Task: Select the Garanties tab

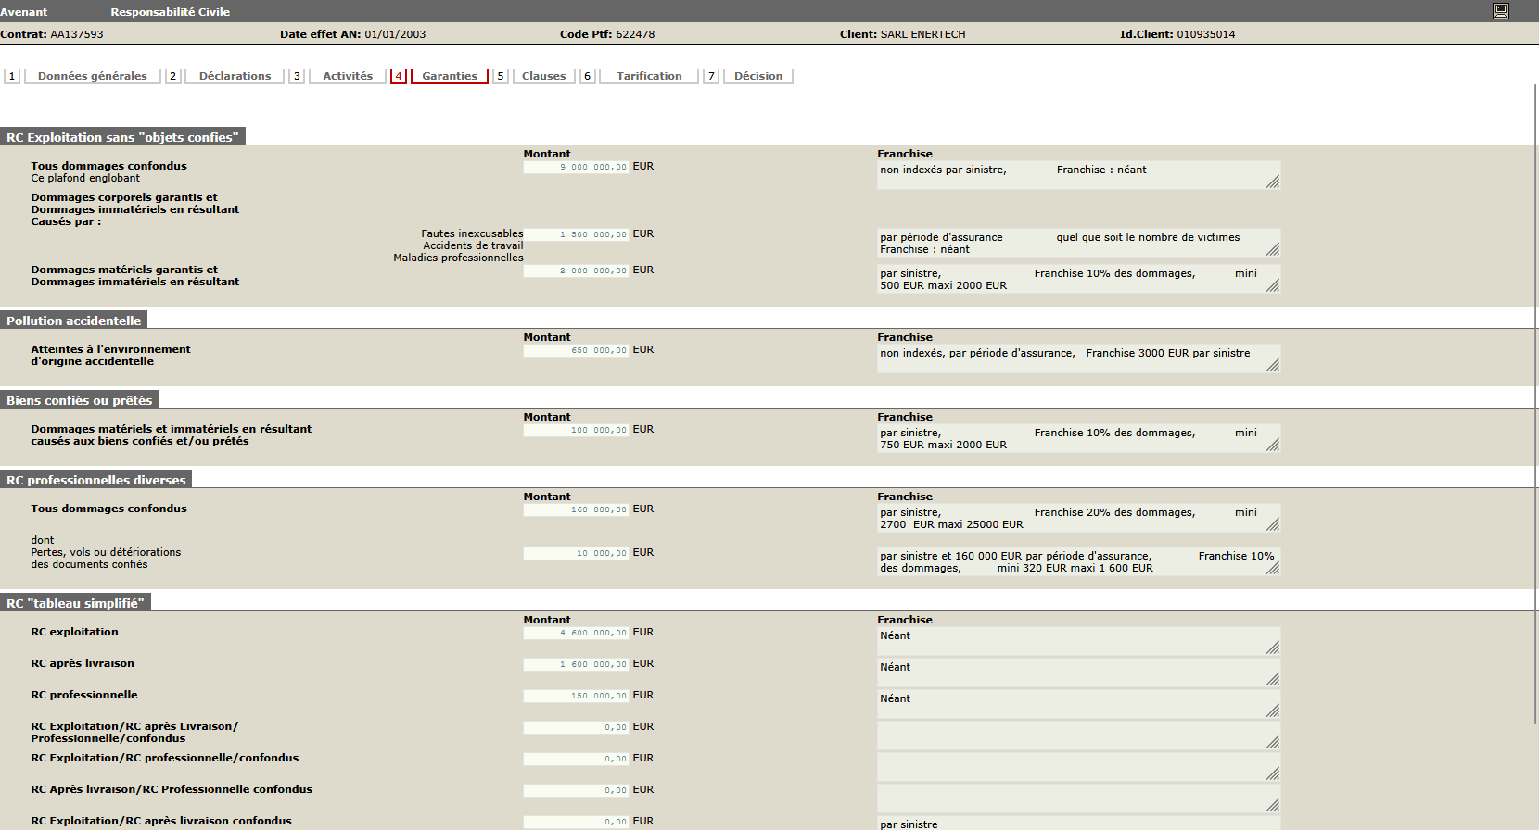Action: [x=450, y=76]
